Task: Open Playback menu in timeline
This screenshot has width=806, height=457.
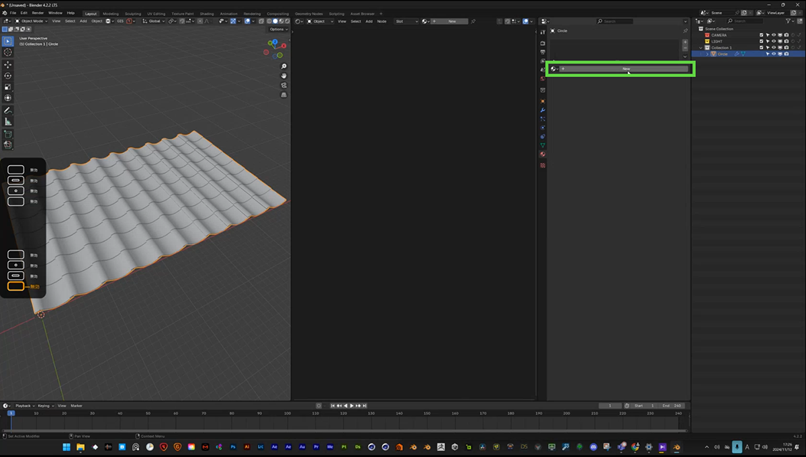Action: coord(25,405)
